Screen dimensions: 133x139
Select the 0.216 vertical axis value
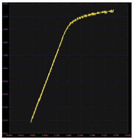pyautogui.click(x=5, y=107)
